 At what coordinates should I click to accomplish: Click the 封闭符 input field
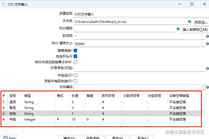click(x=140, y=36)
